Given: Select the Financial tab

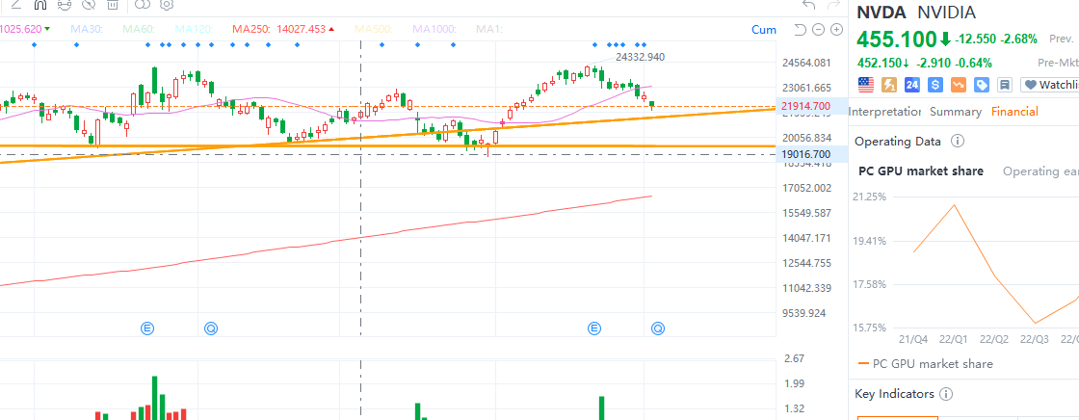Looking at the screenshot, I should [1014, 112].
